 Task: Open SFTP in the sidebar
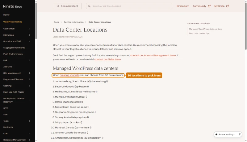click(6, 108)
